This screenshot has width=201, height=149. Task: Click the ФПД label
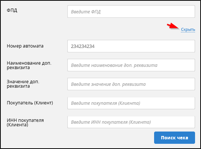(x=12, y=10)
